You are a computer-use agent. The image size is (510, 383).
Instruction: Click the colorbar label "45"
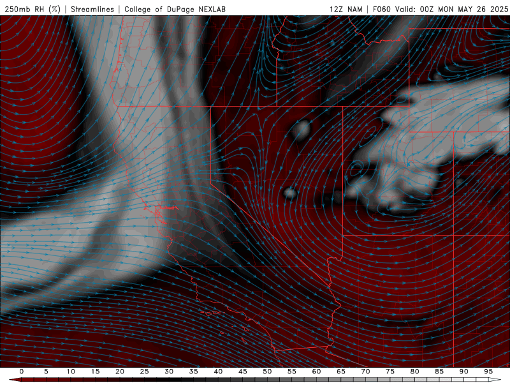coord(243,372)
